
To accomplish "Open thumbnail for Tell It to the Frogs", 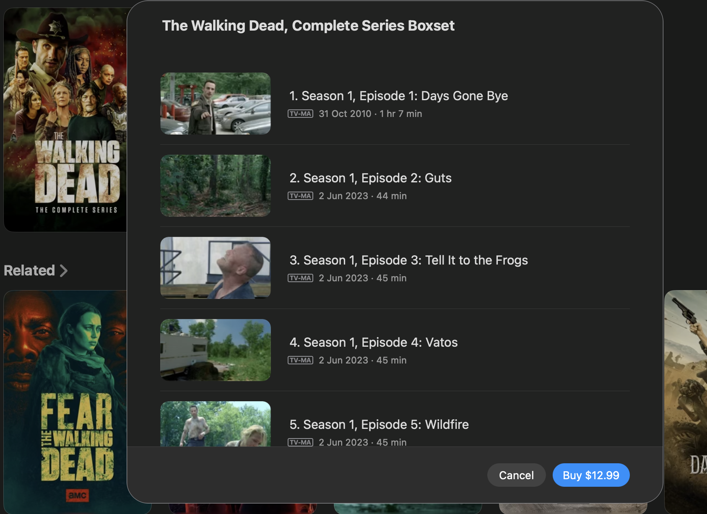I will (216, 268).
